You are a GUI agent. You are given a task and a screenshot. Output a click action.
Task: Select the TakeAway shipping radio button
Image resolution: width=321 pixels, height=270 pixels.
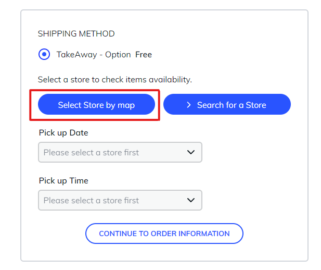pyautogui.click(x=45, y=54)
